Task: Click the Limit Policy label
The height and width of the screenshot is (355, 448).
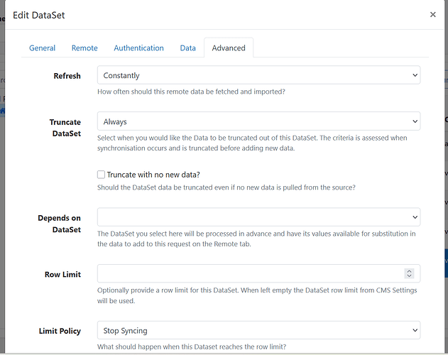Action: tap(60, 331)
